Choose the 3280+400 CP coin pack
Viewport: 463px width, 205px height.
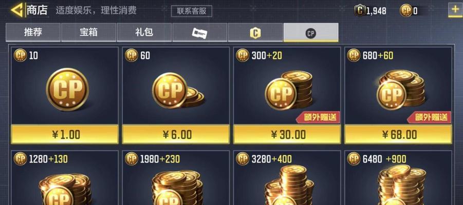287,178
